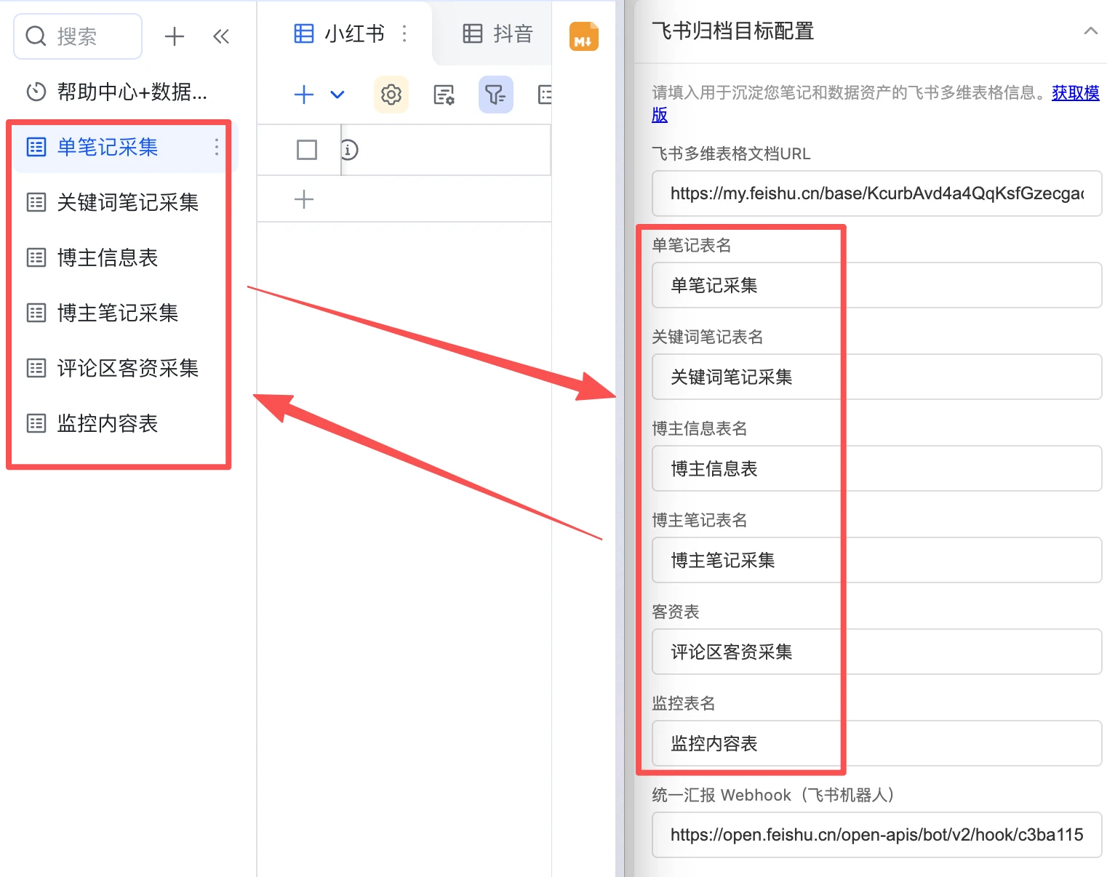The height and width of the screenshot is (877, 1107).
Task: Click the form settings toolbar icon
Action: coord(444,95)
